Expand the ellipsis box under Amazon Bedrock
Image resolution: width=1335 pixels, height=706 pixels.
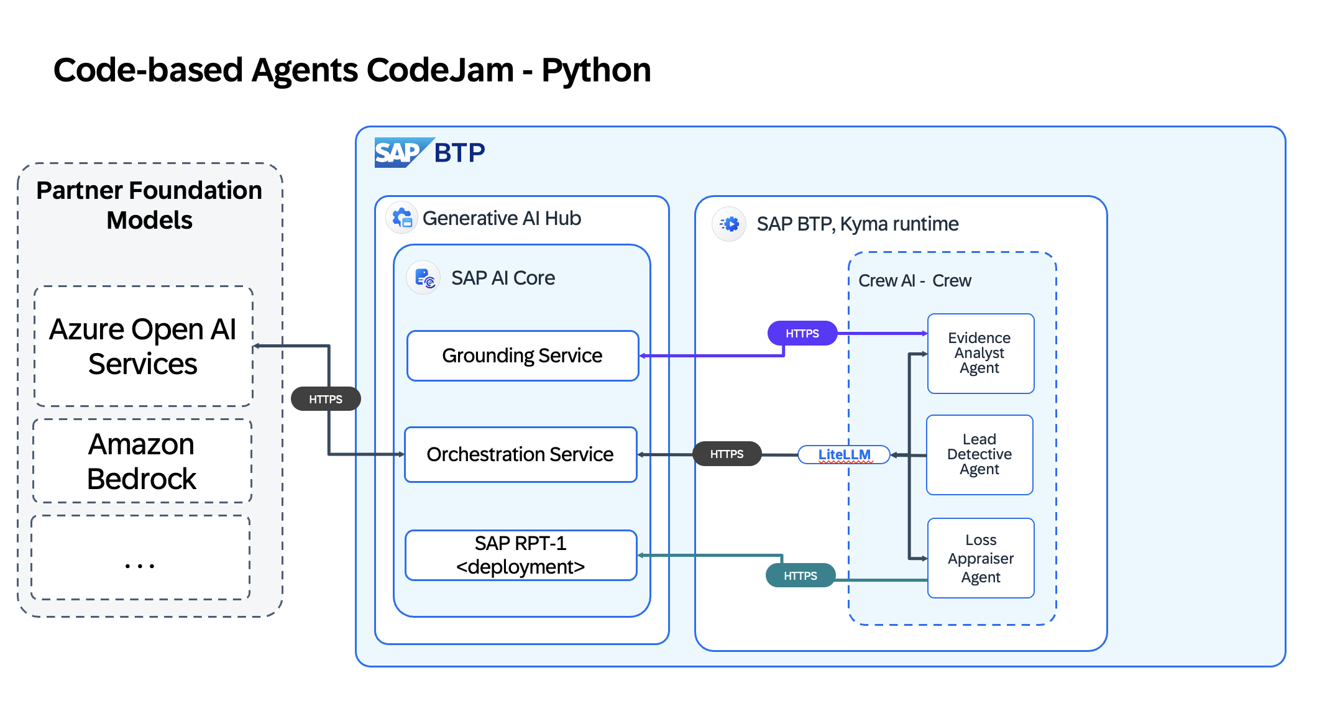[x=140, y=563]
